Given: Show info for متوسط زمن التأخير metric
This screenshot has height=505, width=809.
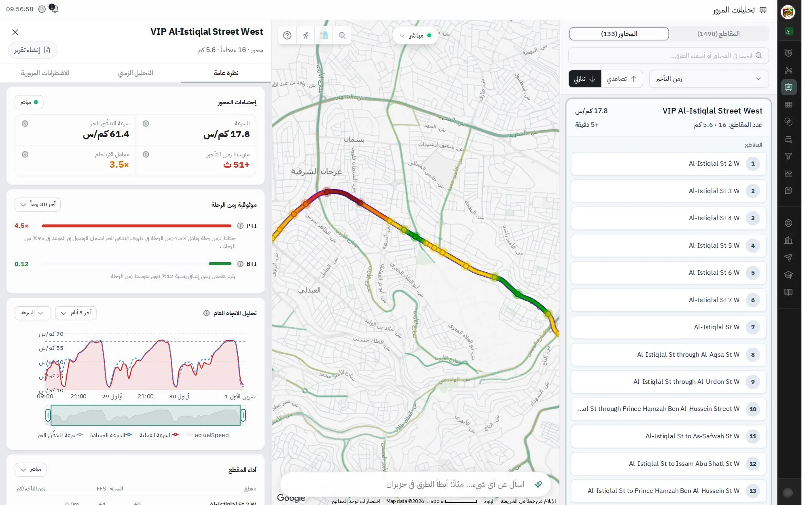Looking at the screenshot, I should coord(146,154).
